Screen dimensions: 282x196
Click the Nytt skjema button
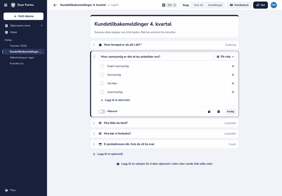(x=23, y=16)
